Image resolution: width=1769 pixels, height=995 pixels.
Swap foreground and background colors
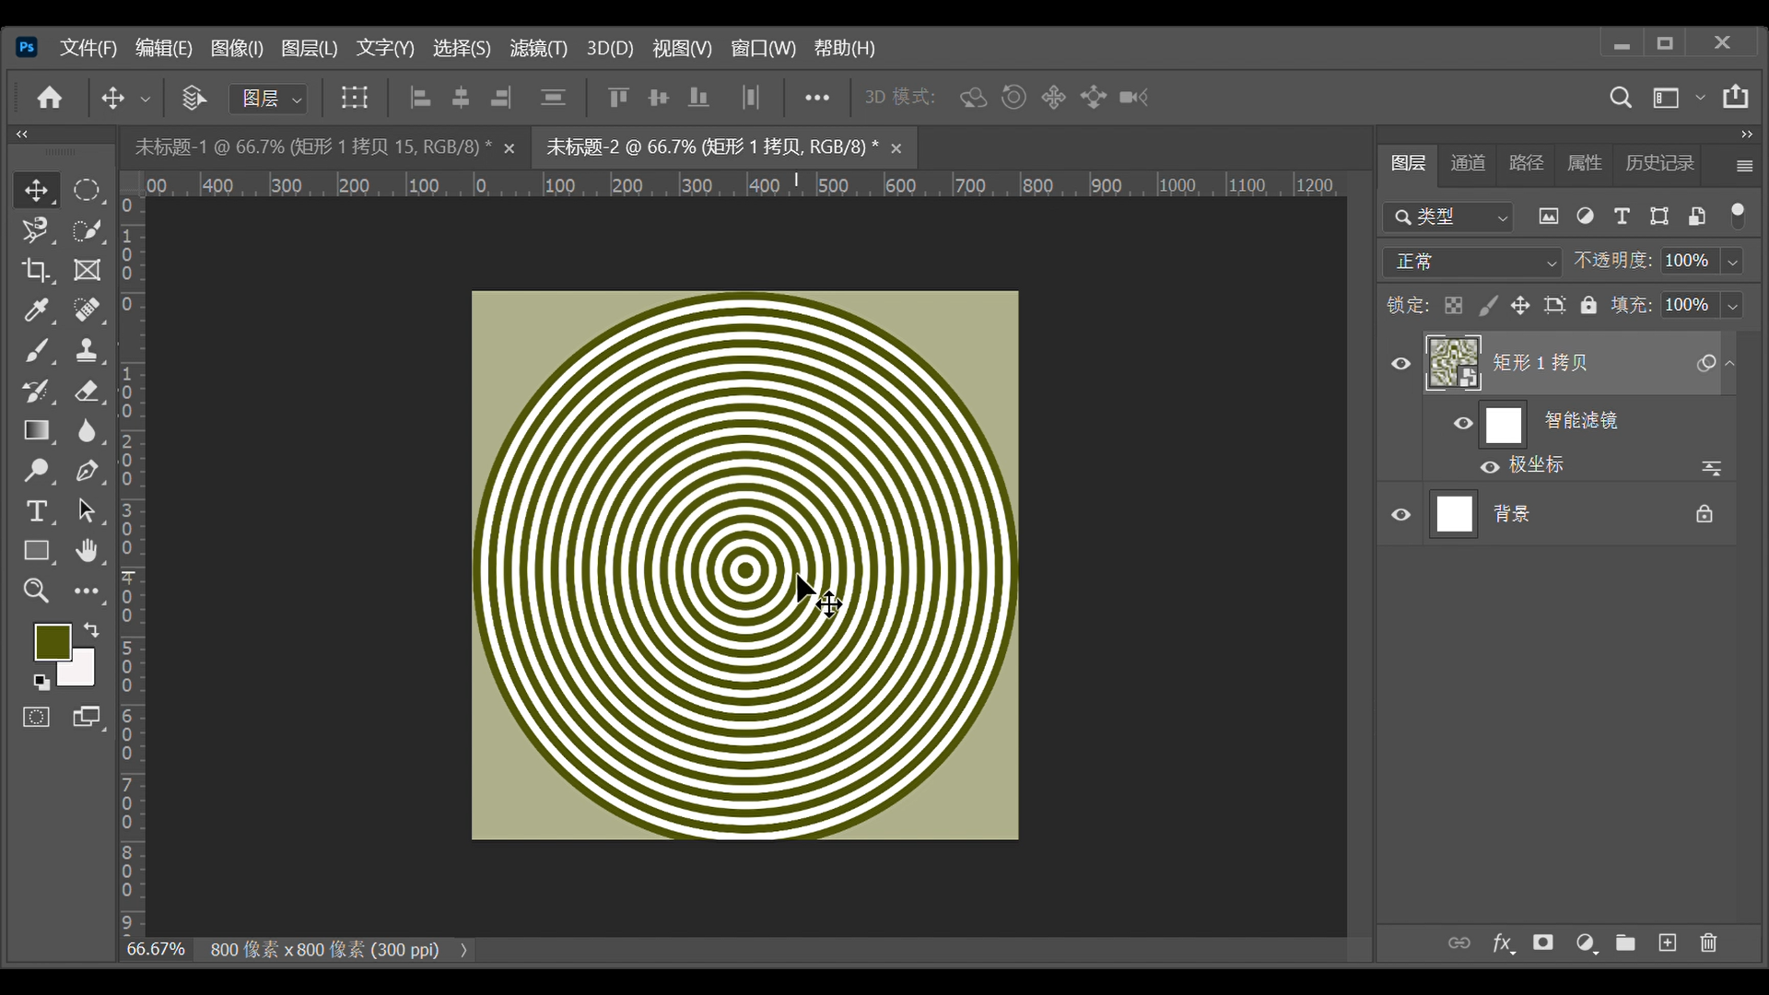point(91,630)
